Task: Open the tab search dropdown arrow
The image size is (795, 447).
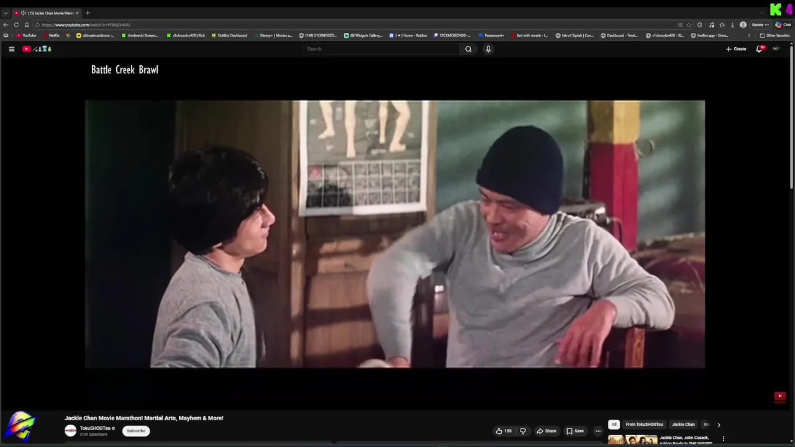Action: click(6, 13)
